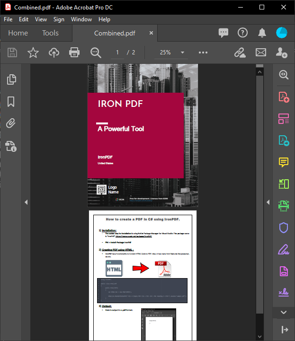Image resolution: width=295 pixels, height=341 pixels.
Task: Open the Comment tool
Action: [x=284, y=162]
